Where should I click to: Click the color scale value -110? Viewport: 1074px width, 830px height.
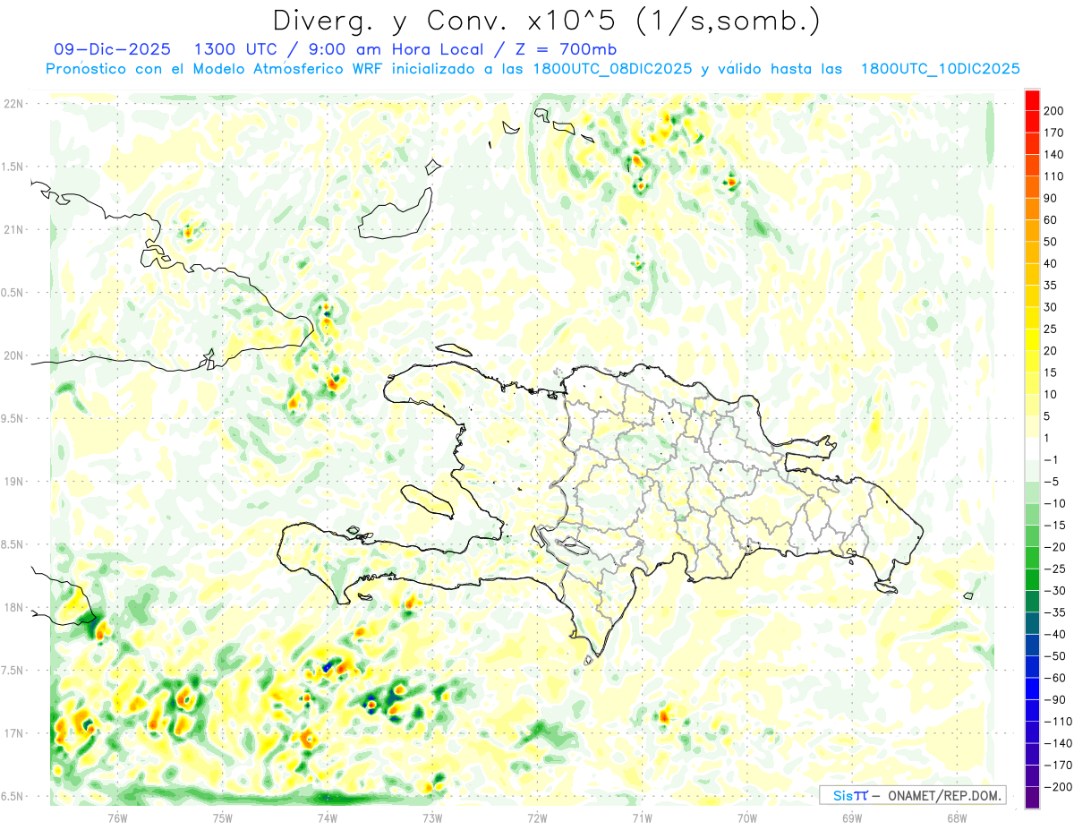pos(1060,721)
